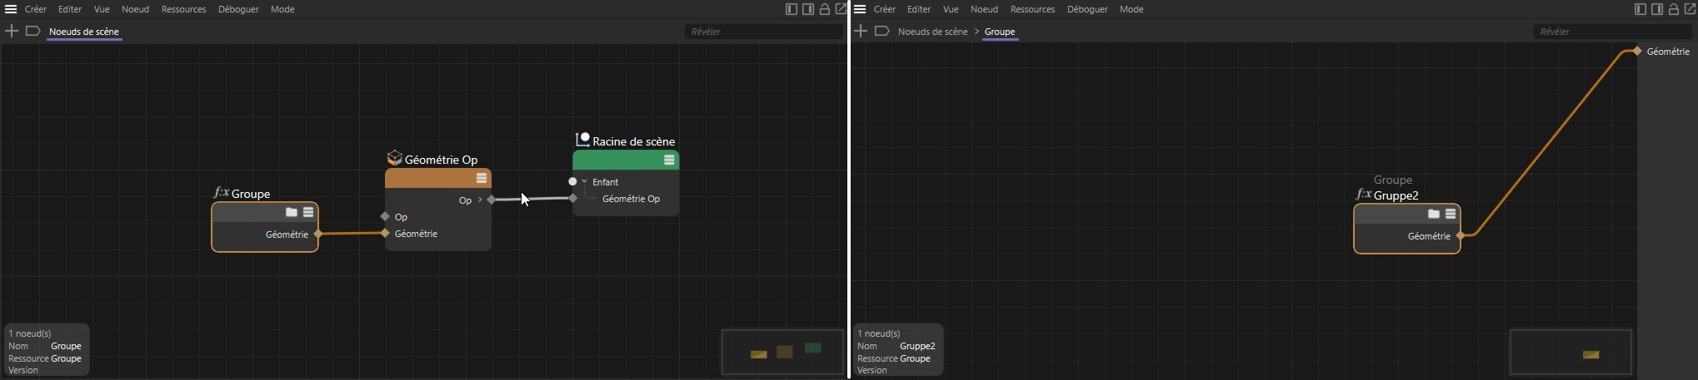Go to Noeuds de scène breadcrumb in the right window

click(x=933, y=32)
